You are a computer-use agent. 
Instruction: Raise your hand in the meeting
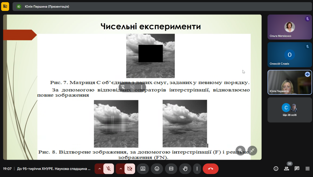(185, 168)
